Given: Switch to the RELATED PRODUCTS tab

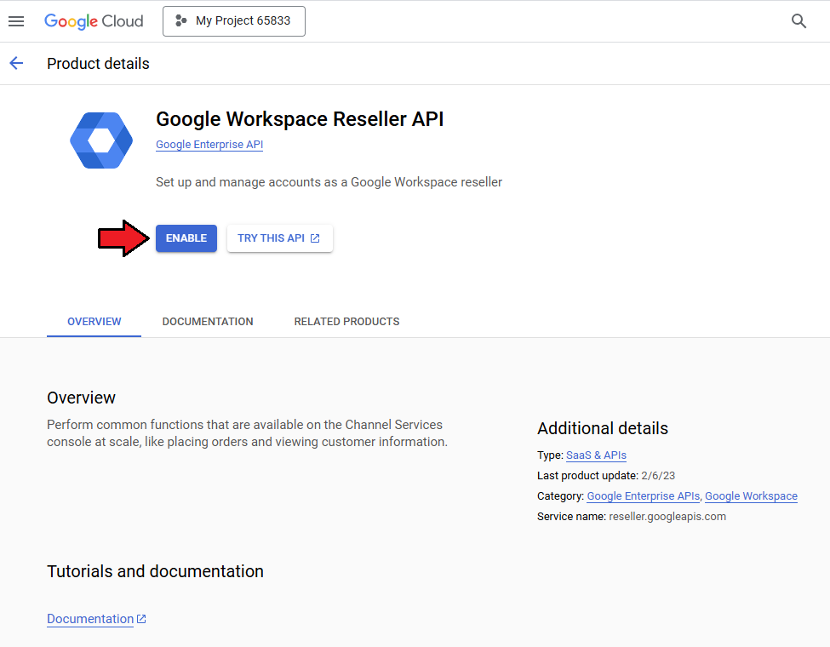Looking at the screenshot, I should [x=346, y=322].
